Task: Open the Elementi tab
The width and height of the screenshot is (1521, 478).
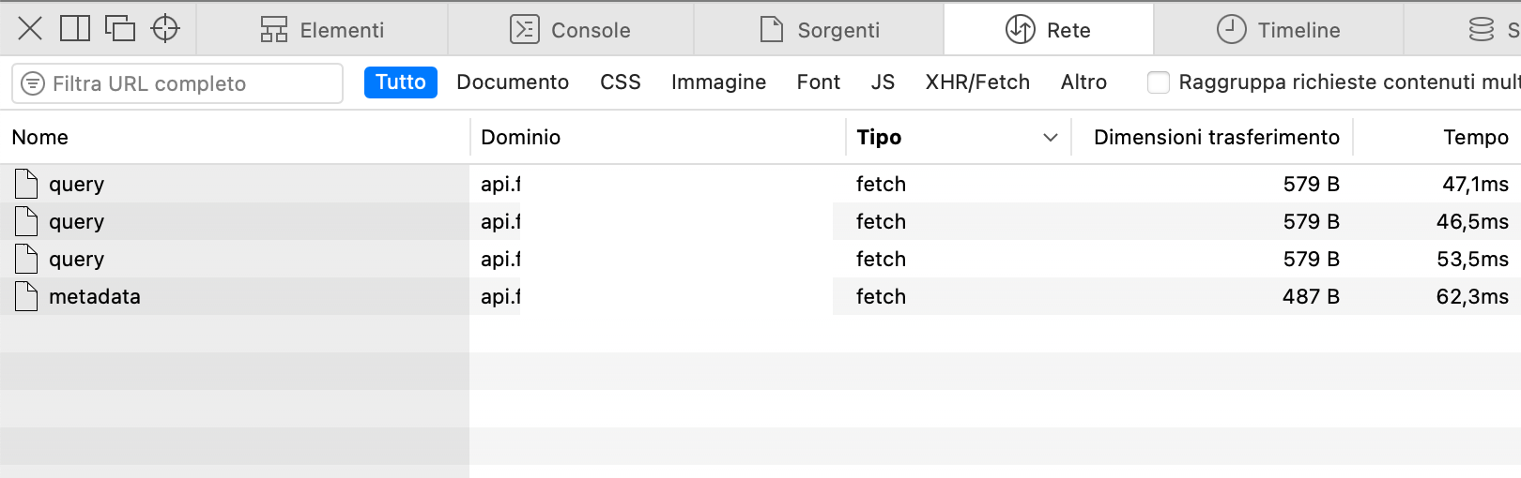Action: (x=322, y=30)
